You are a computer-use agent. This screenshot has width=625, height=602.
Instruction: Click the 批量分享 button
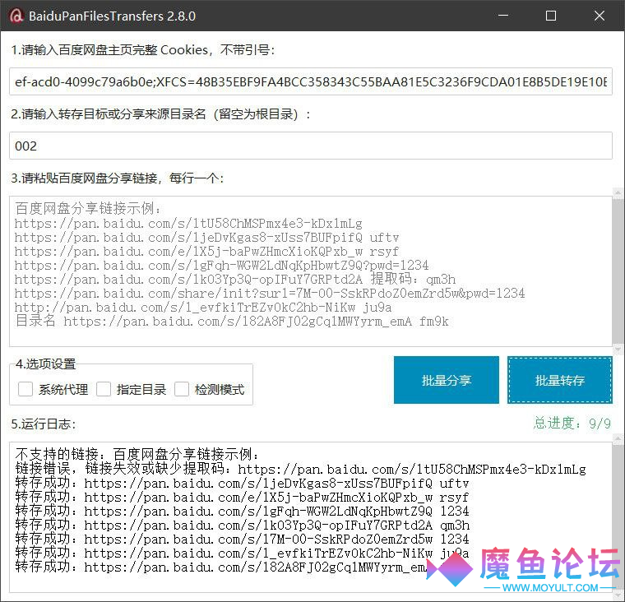pyautogui.click(x=447, y=380)
